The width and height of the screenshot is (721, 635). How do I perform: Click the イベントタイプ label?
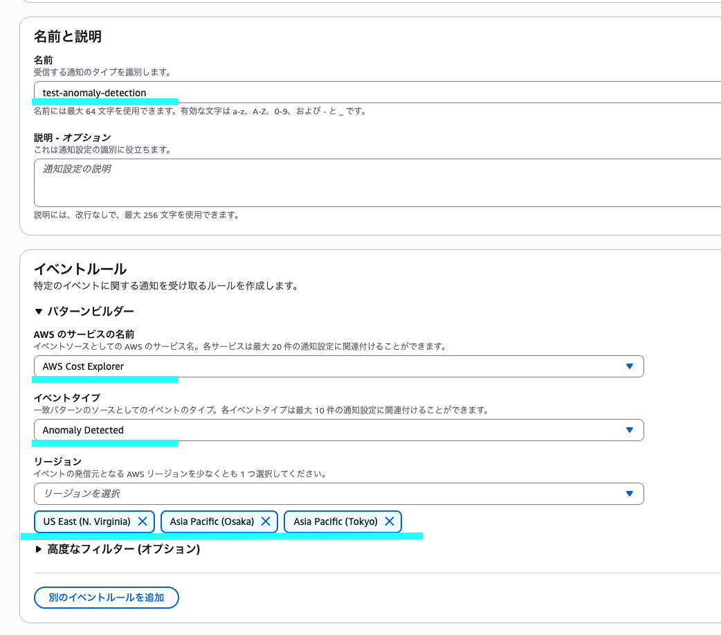(x=67, y=398)
